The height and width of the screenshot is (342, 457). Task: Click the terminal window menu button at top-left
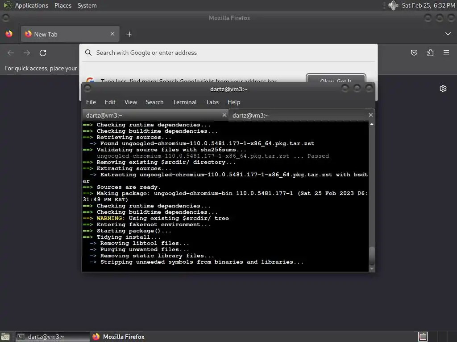(87, 89)
